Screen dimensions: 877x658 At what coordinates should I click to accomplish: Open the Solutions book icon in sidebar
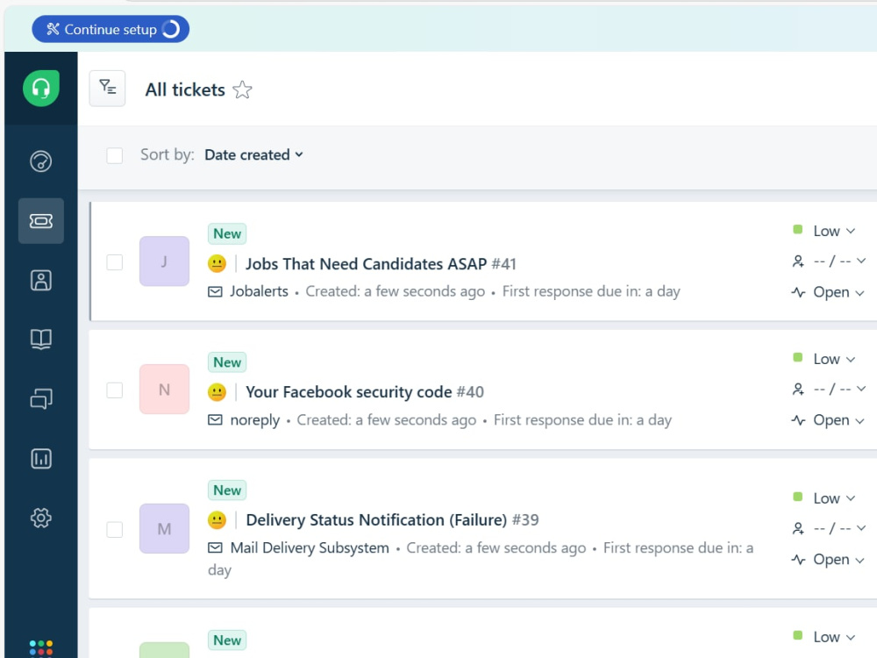coord(41,339)
